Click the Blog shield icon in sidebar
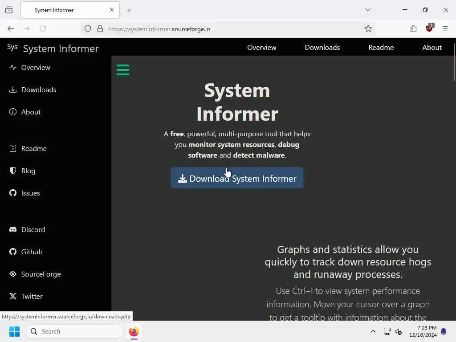 click(x=13, y=171)
